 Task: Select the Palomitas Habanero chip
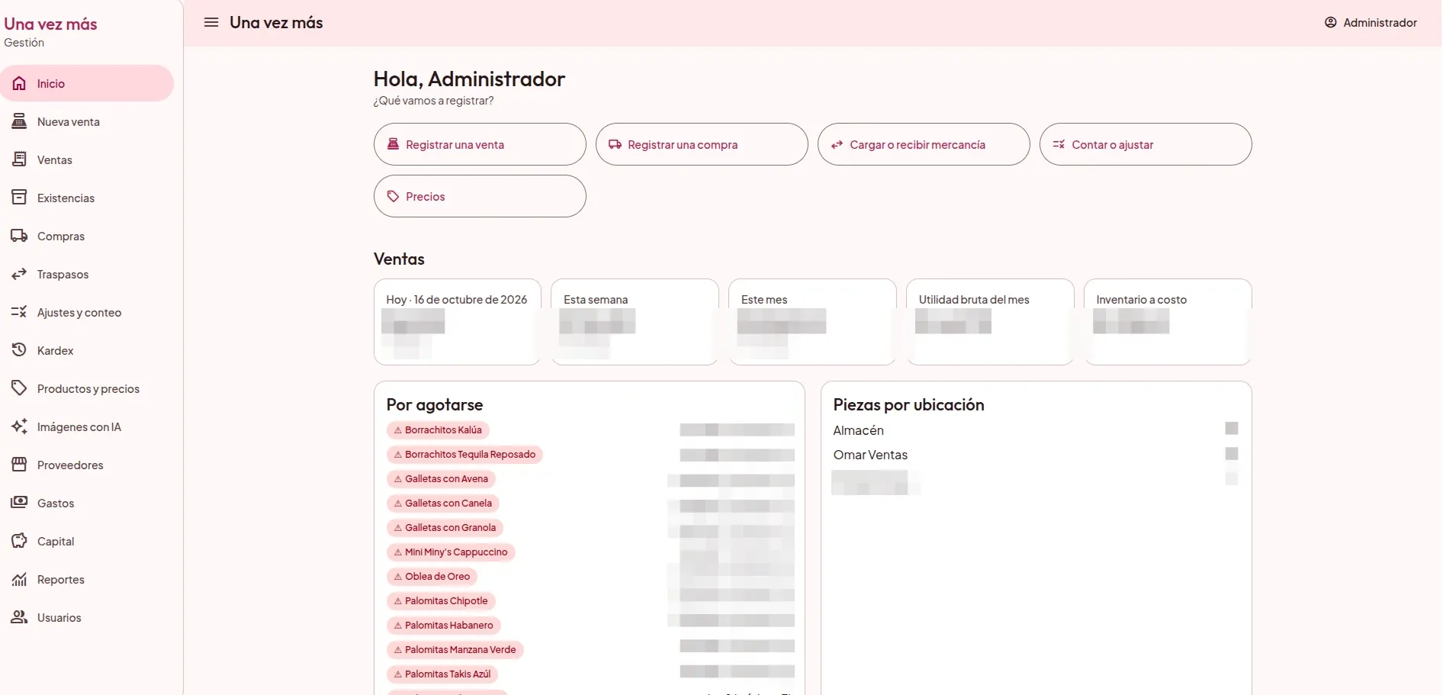(x=444, y=626)
